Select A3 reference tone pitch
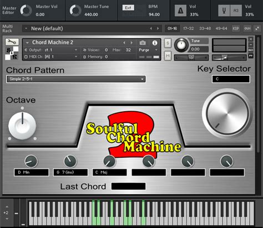The height and width of the screenshot is (228, 263). pyautogui.click(x=236, y=11)
